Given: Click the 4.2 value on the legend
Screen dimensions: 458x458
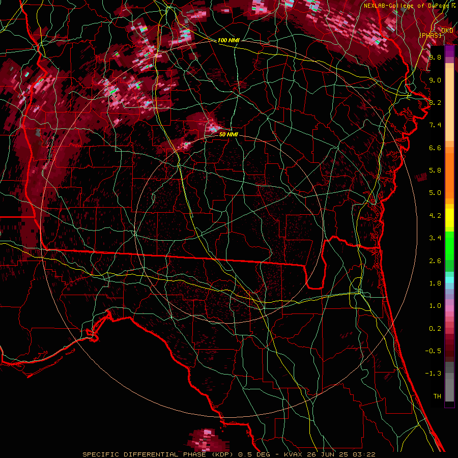Looking at the screenshot, I should pyautogui.click(x=435, y=216).
